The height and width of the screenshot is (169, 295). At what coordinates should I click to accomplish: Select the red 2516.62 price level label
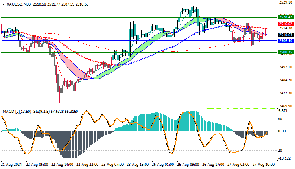point(286,24)
